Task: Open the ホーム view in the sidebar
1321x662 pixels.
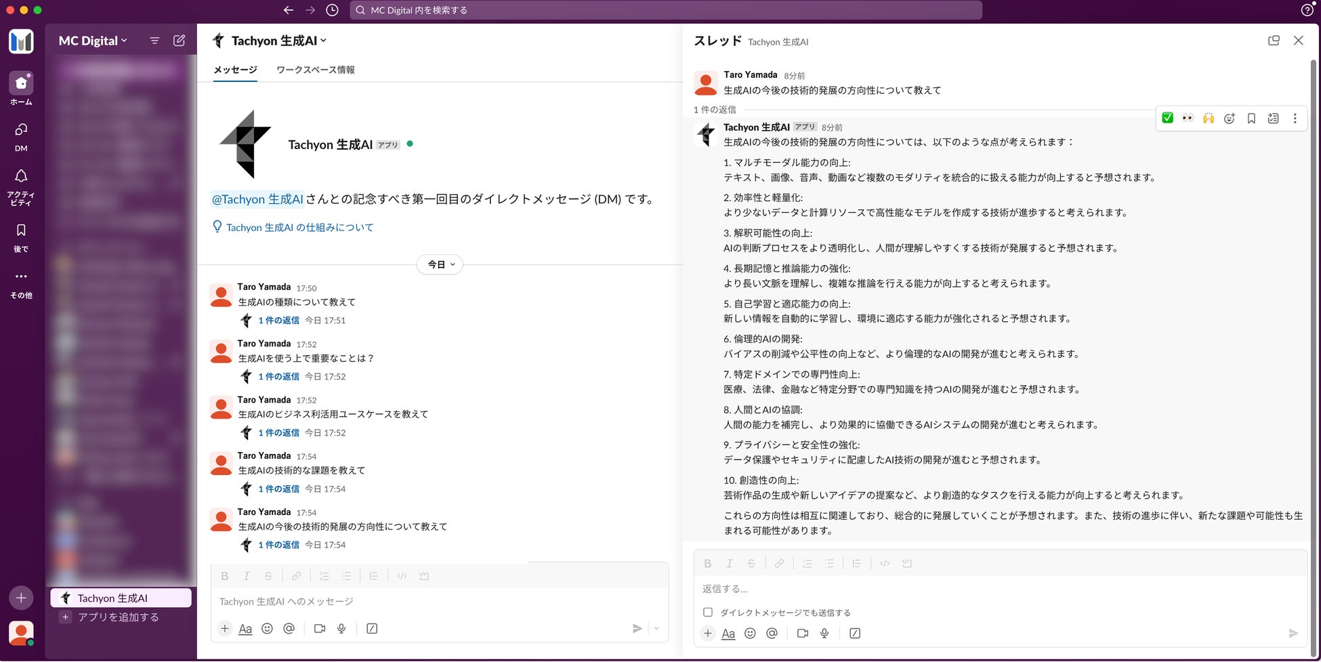Action: 21,89
